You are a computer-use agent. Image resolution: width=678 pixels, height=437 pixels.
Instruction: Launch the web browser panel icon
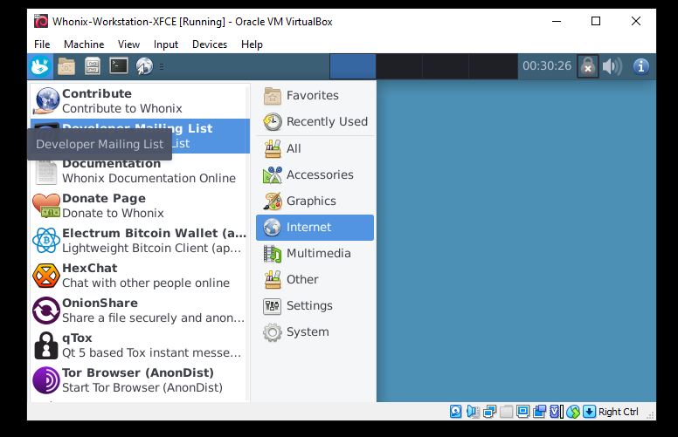(x=144, y=66)
